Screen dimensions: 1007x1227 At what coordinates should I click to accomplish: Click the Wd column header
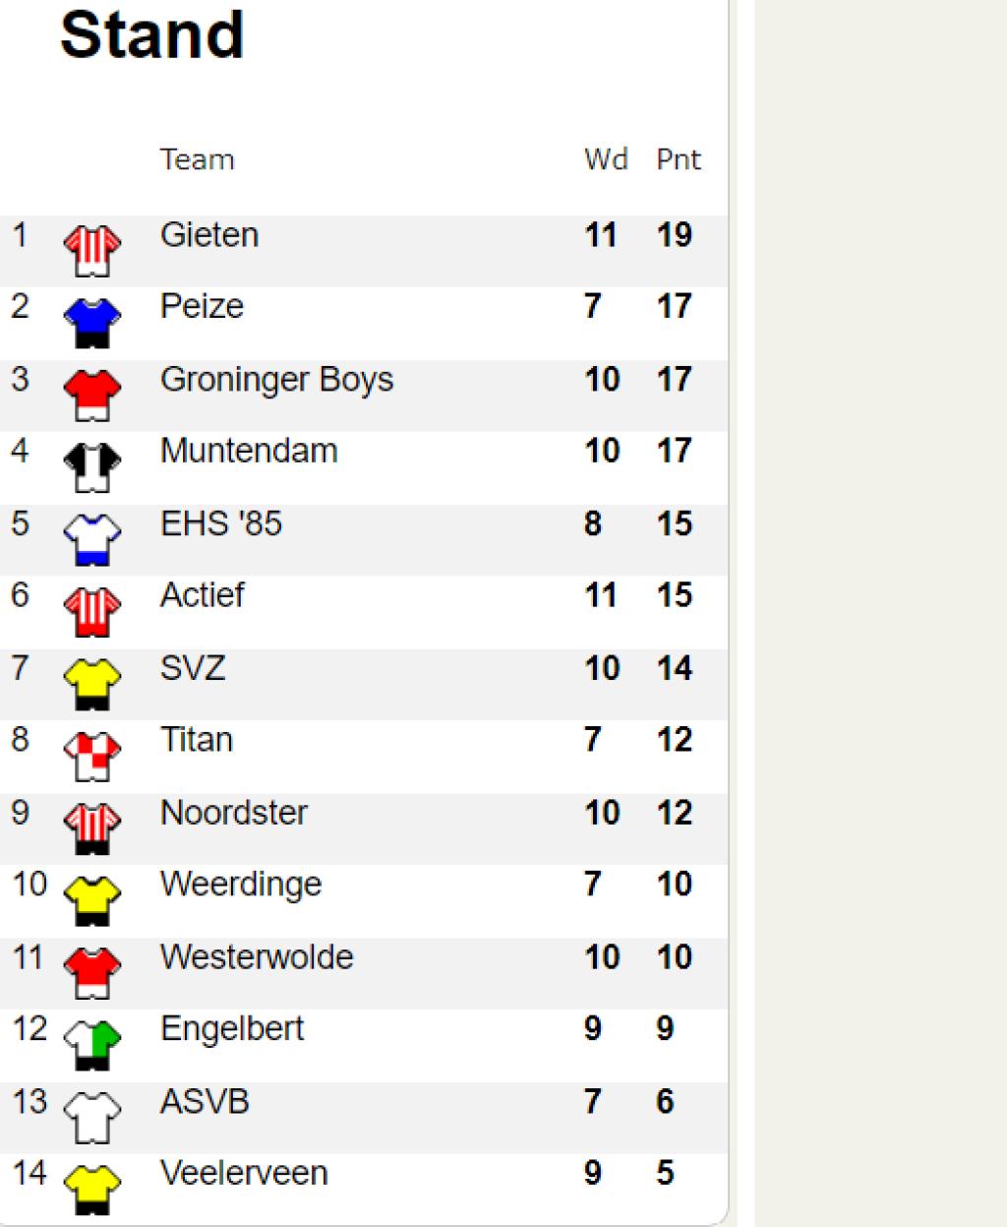606,159
